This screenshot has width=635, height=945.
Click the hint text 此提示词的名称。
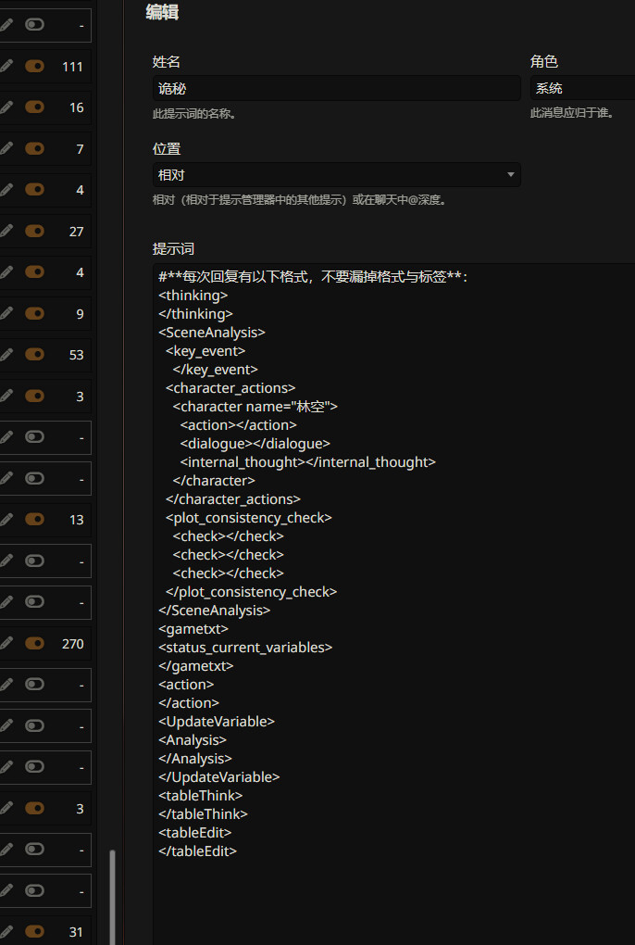(x=193, y=113)
